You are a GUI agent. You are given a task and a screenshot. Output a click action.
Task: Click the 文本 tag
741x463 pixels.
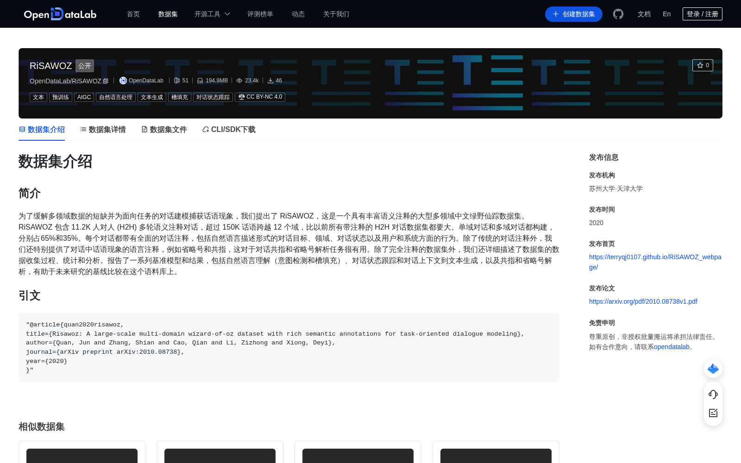pyautogui.click(x=38, y=97)
